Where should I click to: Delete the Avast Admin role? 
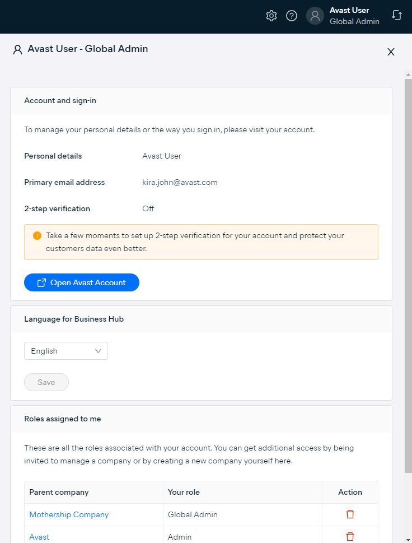pos(350,537)
